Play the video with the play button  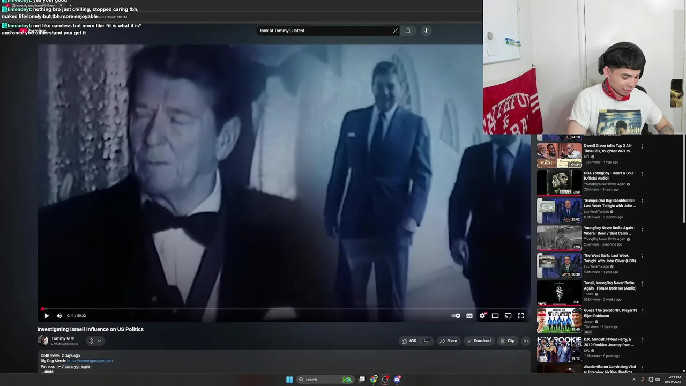pyautogui.click(x=47, y=316)
